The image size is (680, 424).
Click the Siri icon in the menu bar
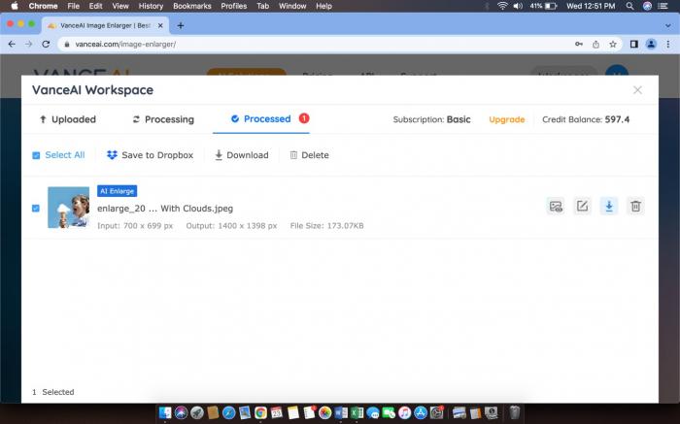tap(647, 6)
